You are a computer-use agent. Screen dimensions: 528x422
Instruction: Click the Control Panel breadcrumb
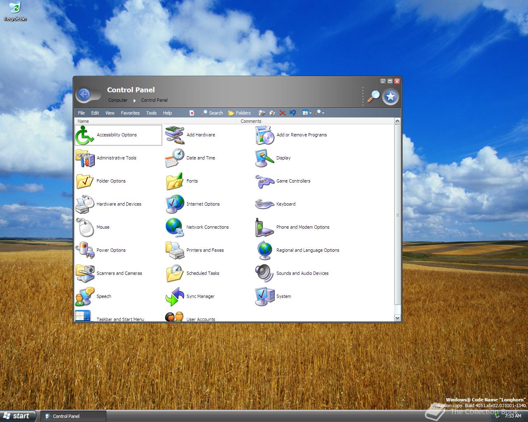point(154,100)
